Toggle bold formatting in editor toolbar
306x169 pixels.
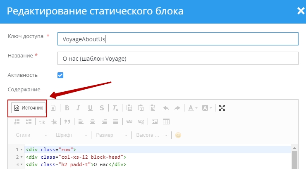click(67, 108)
